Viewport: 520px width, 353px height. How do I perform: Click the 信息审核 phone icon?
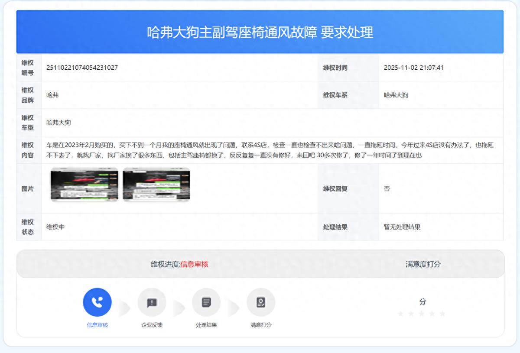(97, 302)
